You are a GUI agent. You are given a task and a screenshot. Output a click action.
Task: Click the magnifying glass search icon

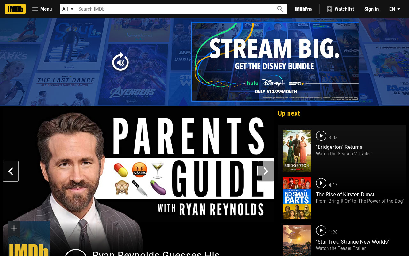pyautogui.click(x=280, y=9)
